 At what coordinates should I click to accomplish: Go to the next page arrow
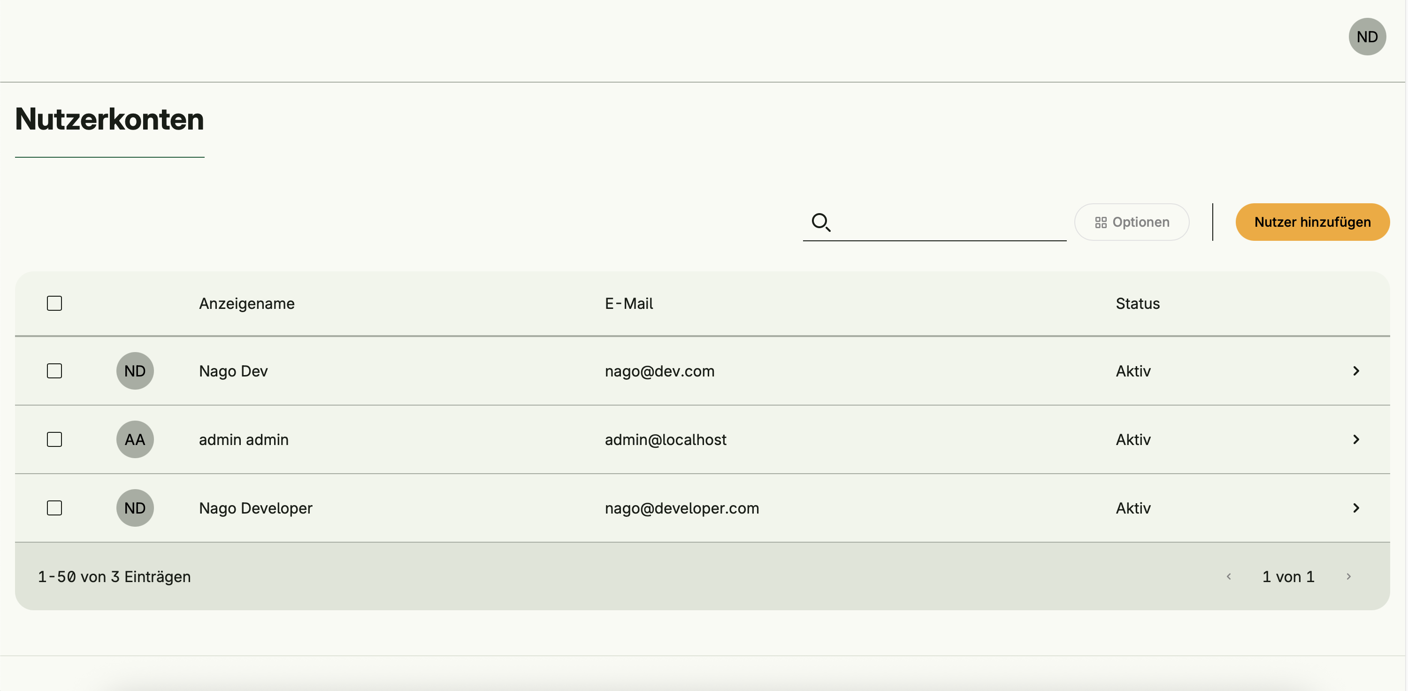tap(1348, 576)
